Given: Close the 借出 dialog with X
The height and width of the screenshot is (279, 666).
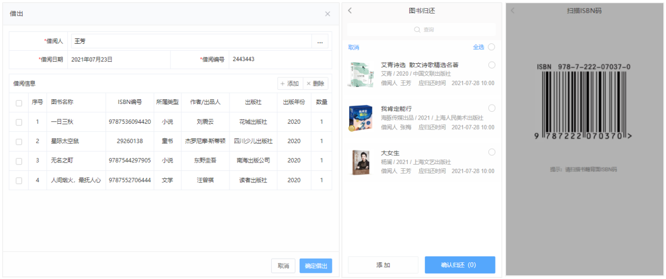Looking at the screenshot, I should [x=327, y=14].
